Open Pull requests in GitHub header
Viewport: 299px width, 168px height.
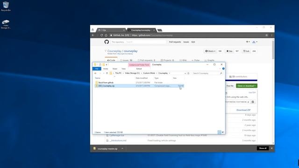(175, 42)
